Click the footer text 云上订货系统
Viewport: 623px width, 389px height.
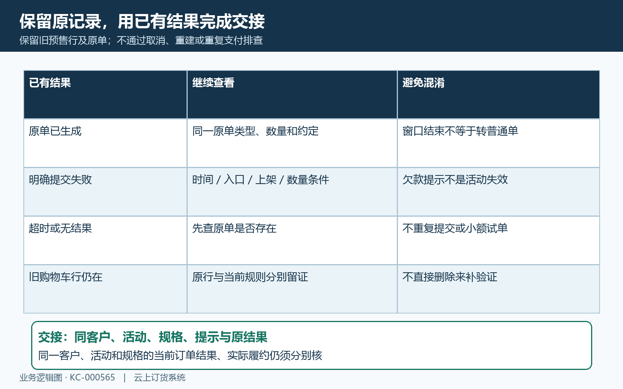coord(160,377)
